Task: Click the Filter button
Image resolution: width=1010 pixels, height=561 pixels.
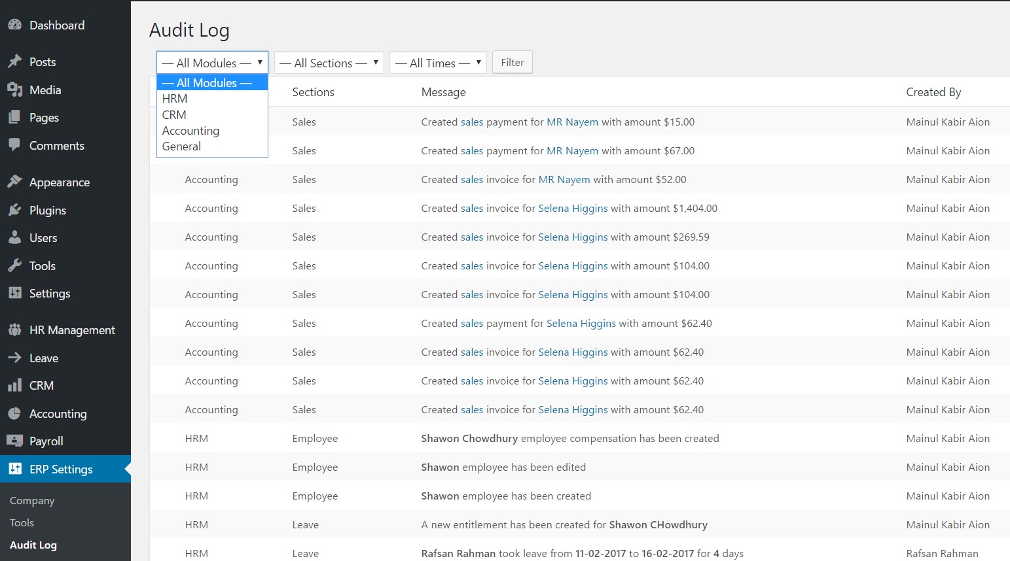Action: coord(513,63)
